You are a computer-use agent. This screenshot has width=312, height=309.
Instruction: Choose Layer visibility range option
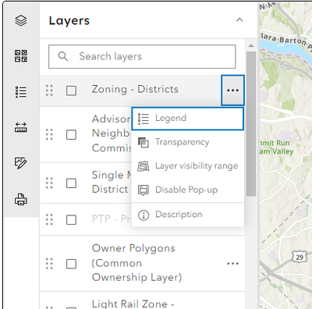pos(188,166)
